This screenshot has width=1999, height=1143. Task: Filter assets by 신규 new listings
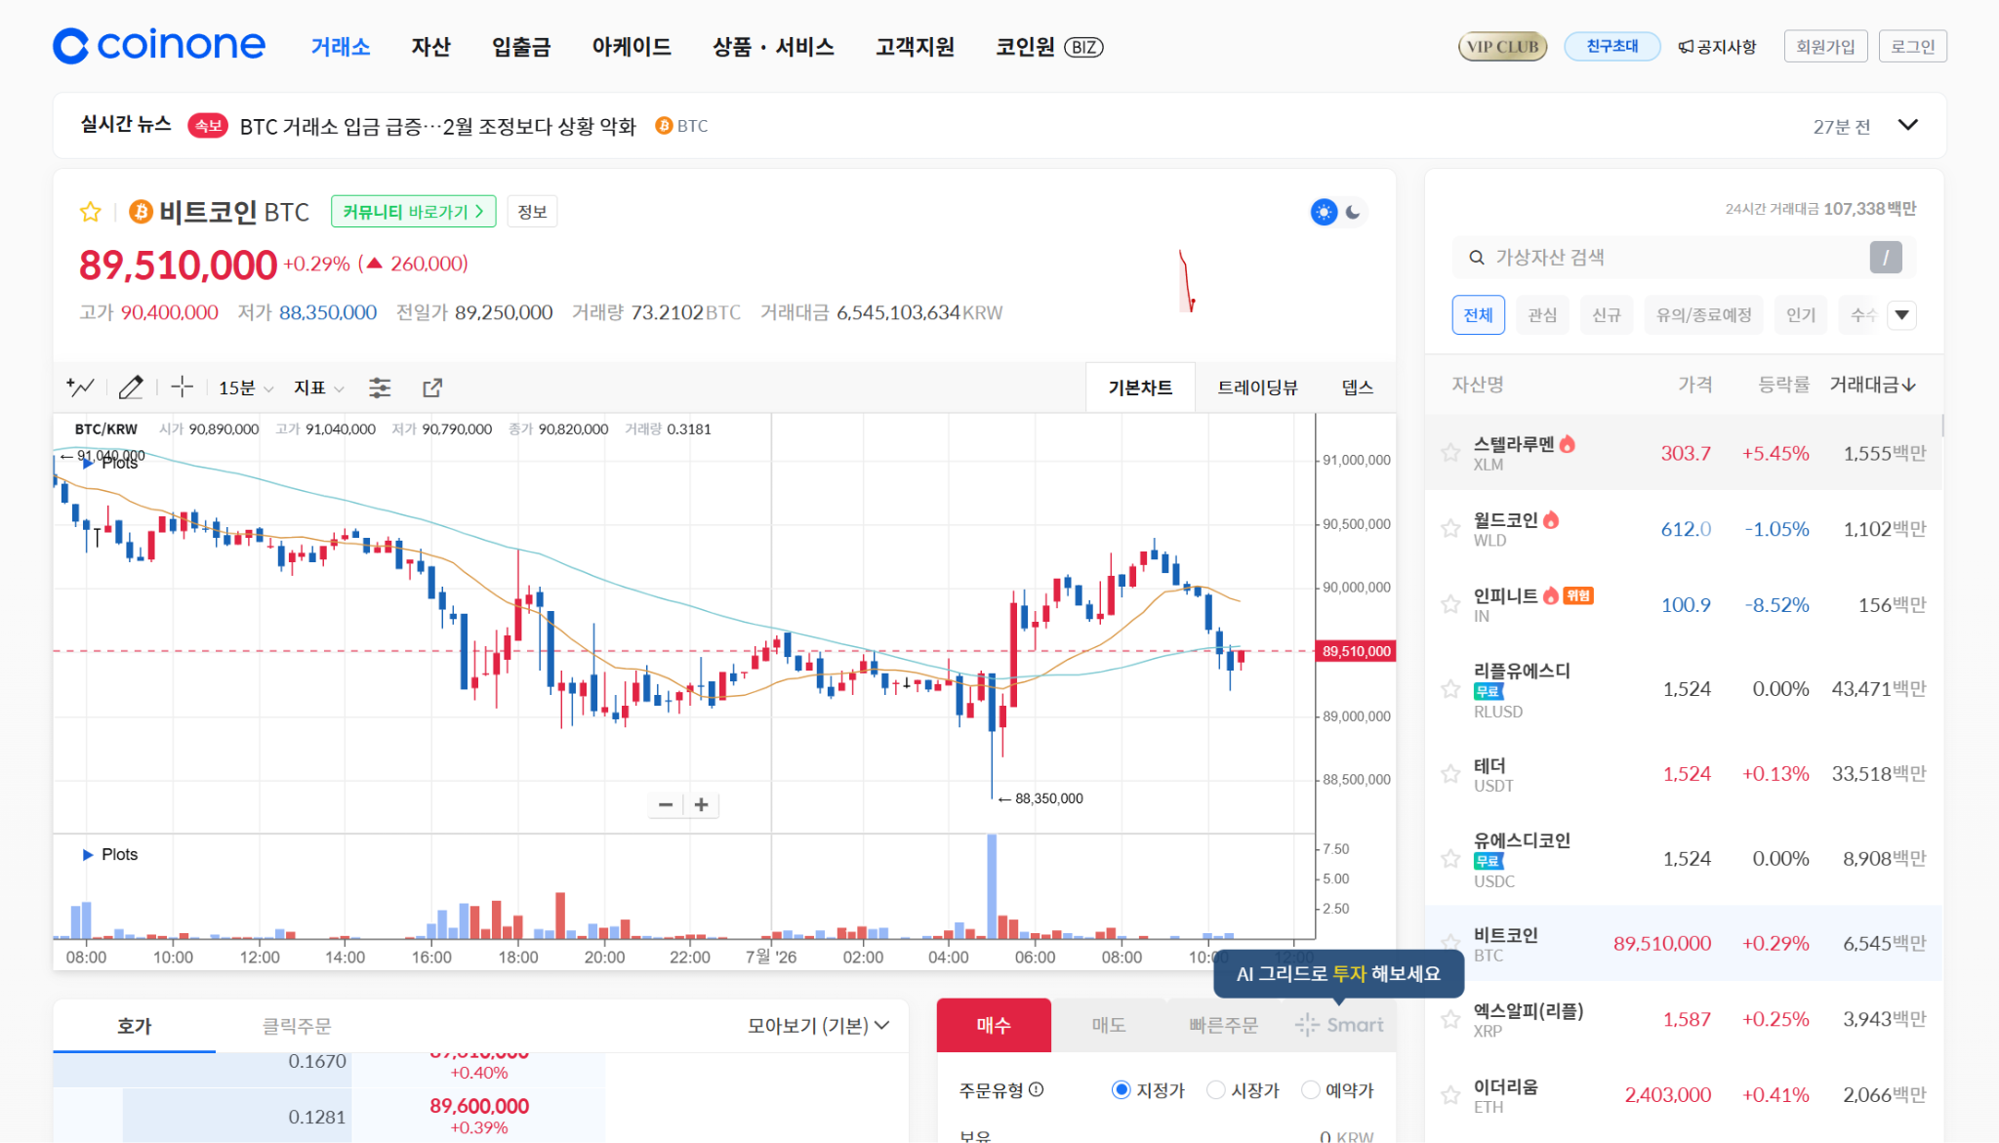pos(1607,315)
